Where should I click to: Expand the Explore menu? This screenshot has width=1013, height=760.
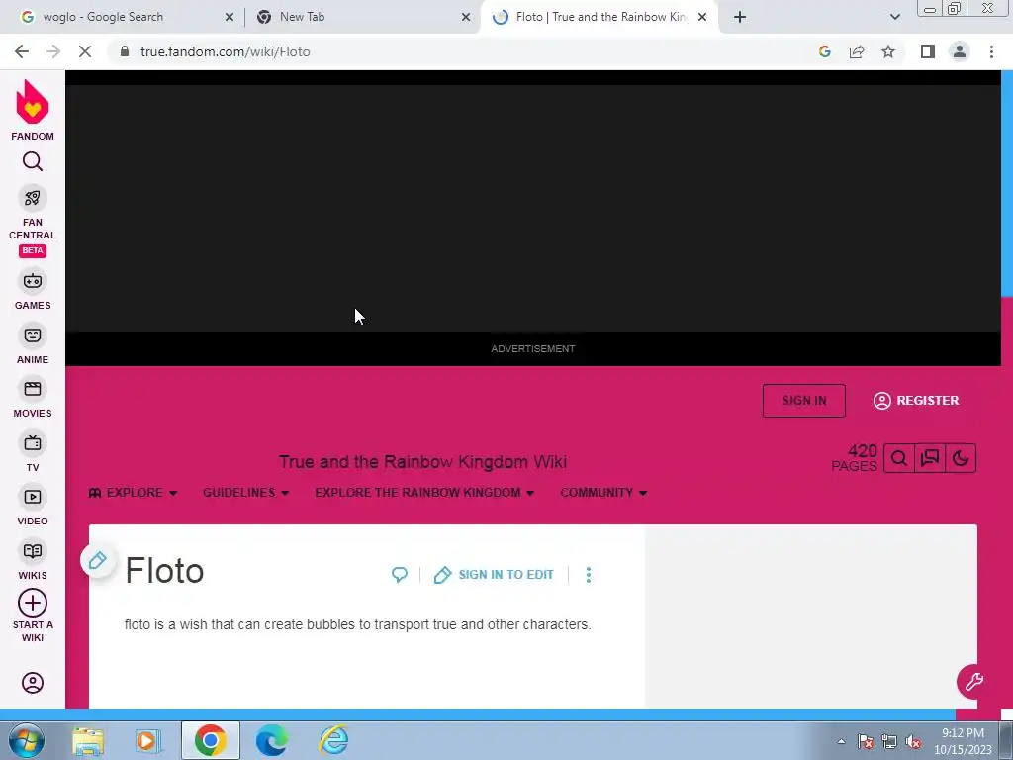(x=134, y=493)
